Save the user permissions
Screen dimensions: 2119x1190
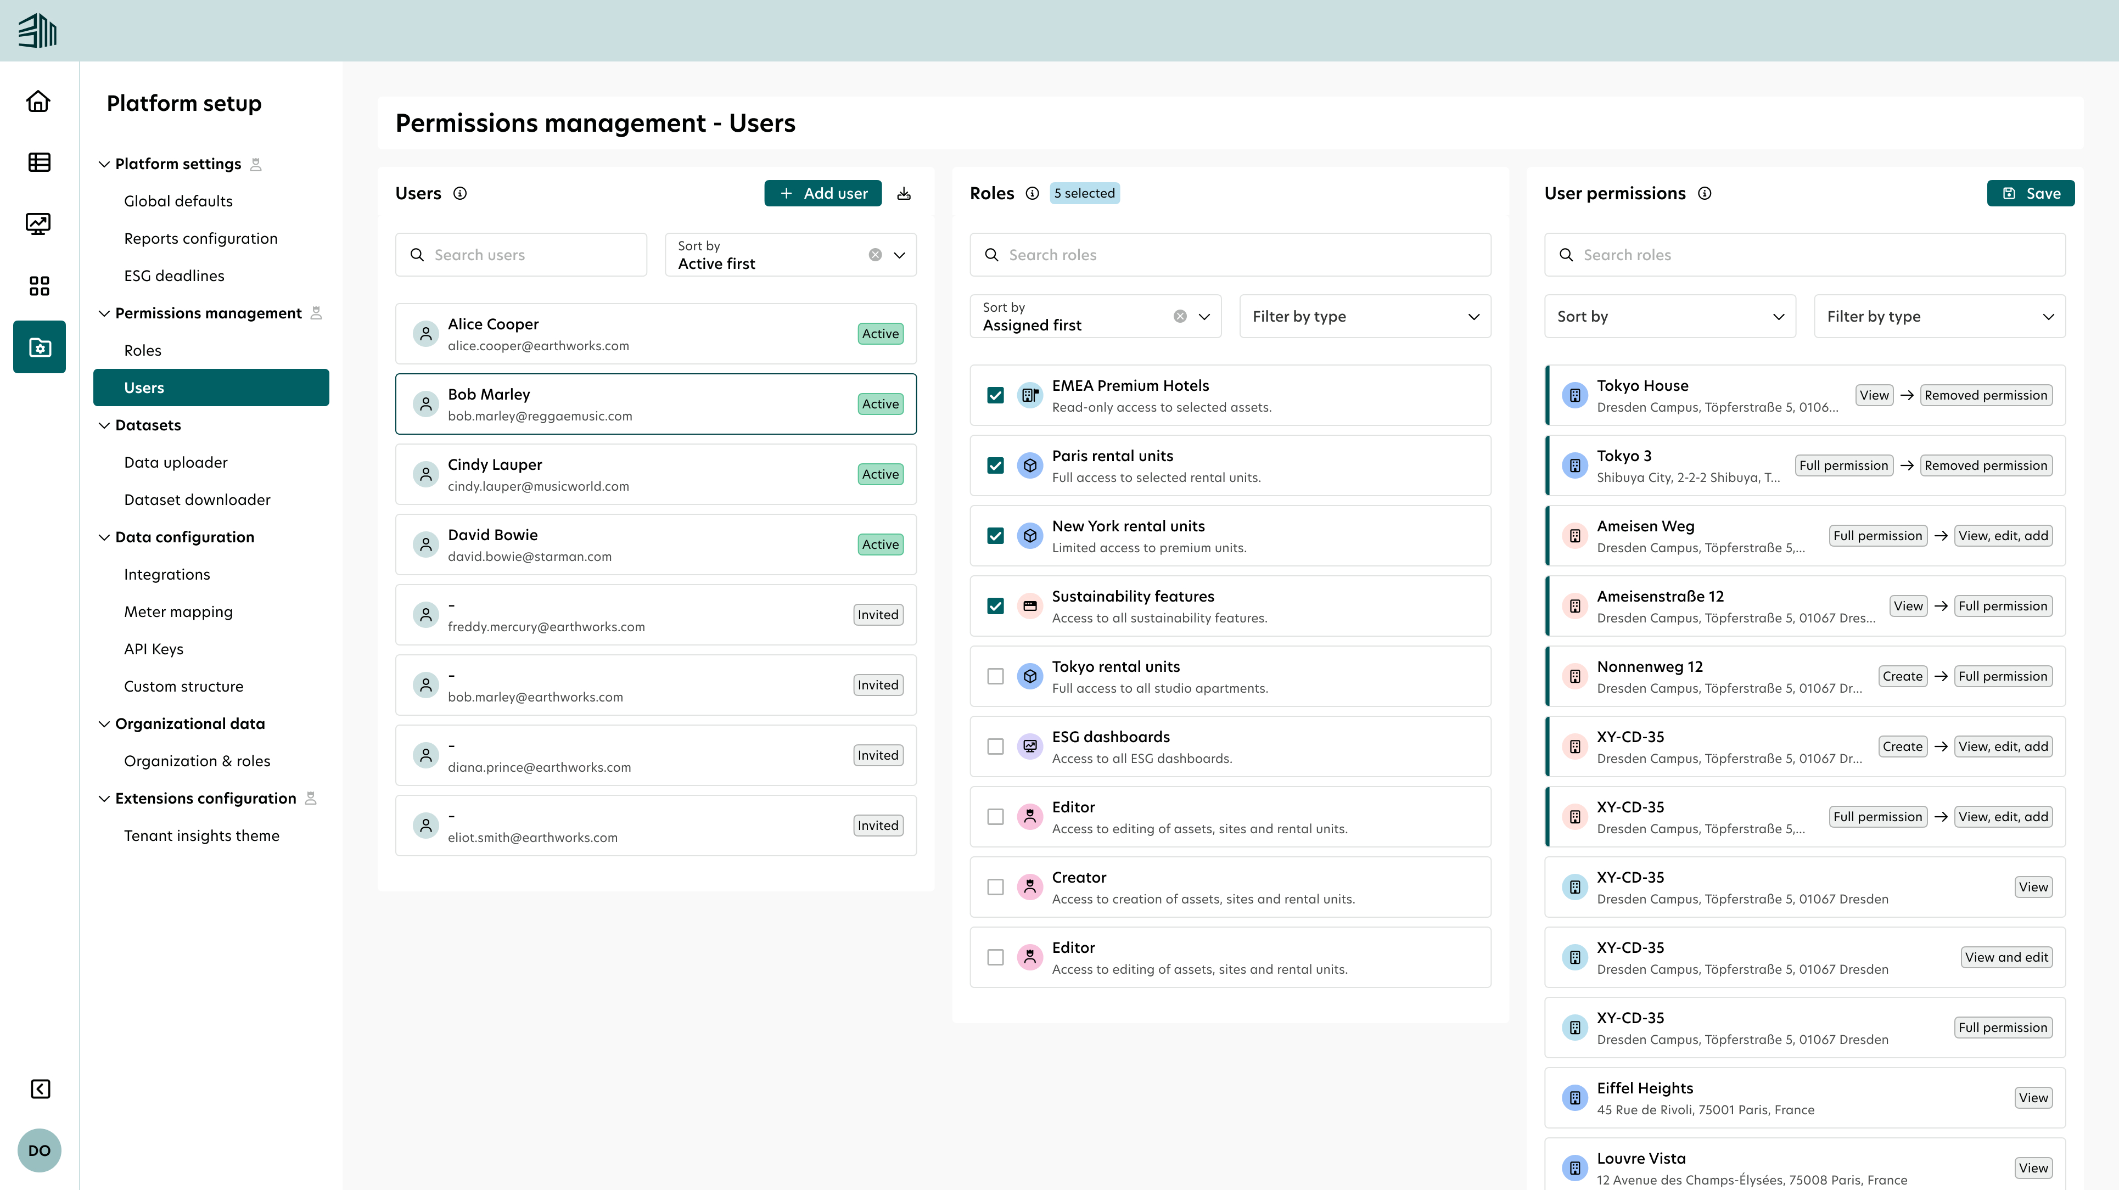(x=2030, y=193)
